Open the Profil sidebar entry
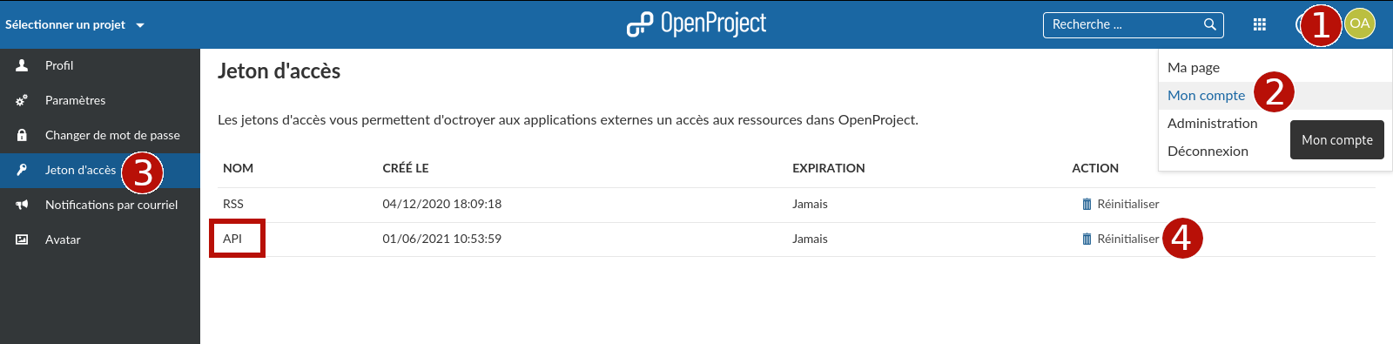Screen dimensions: 1393x344 point(100,65)
